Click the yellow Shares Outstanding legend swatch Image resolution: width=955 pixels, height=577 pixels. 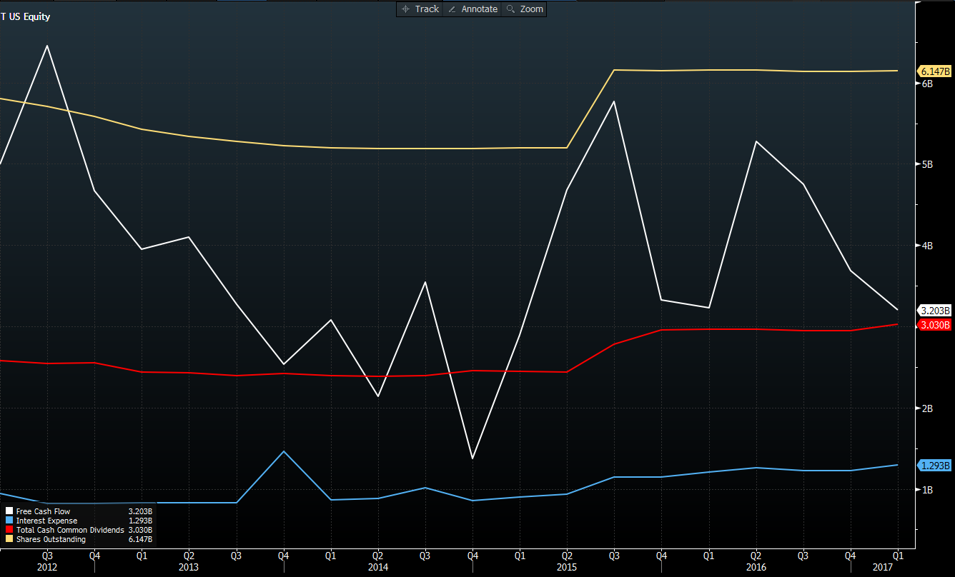pyautogui.click(x=9, y=539)
